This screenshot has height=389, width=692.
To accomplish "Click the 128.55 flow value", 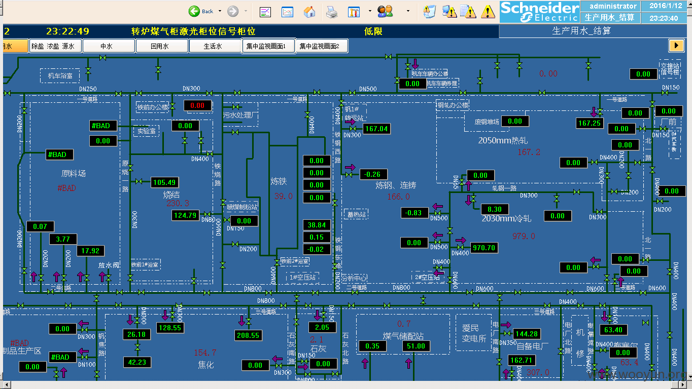I will [x=170, y=328].
